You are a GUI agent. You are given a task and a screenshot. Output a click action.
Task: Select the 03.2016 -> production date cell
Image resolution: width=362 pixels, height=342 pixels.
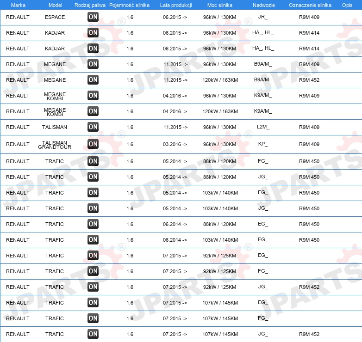(175, 144)
